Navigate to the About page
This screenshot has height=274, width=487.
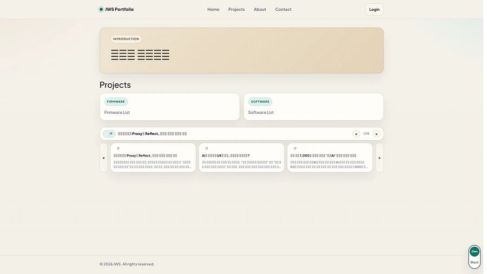pyautogui.click(x=260, y=9)
